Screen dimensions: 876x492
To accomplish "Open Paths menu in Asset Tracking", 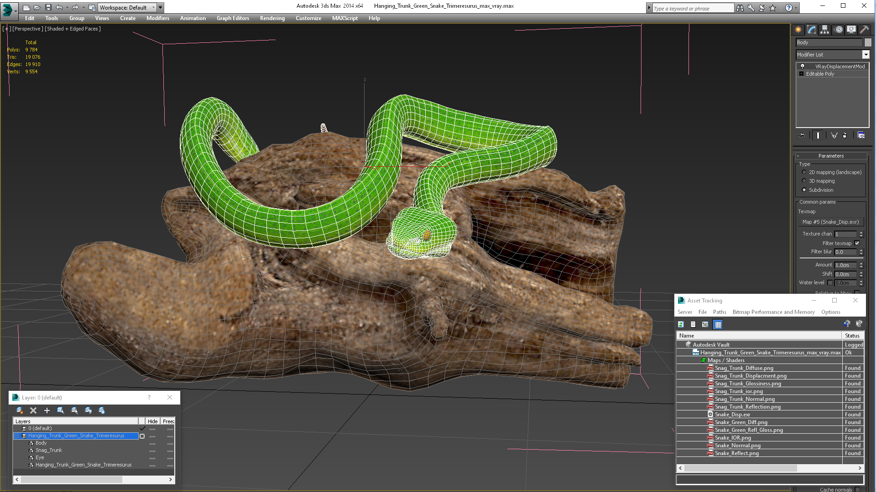I will pyautogui.click(x=719, y=312).
